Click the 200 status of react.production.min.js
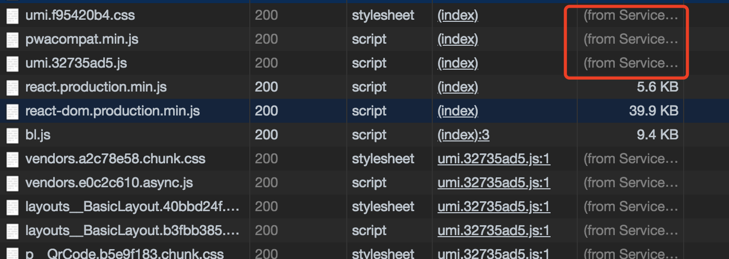The image size is (729, 259). click(266, 87)
